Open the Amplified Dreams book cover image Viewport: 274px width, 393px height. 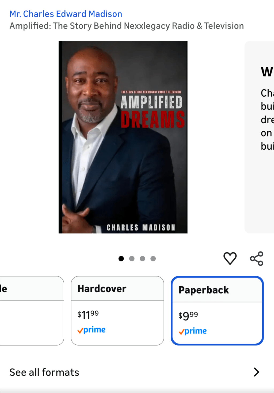[123, 137]
